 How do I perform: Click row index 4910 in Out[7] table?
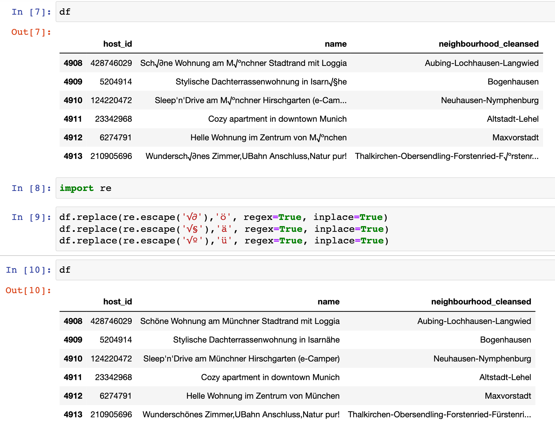tap(73, 100)
